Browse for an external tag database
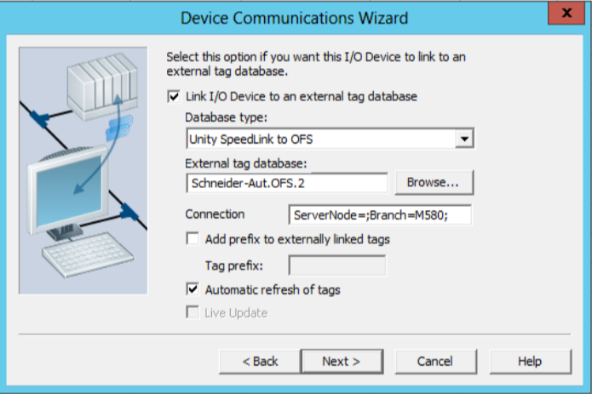The image size is (592, 394). (434, 182)
